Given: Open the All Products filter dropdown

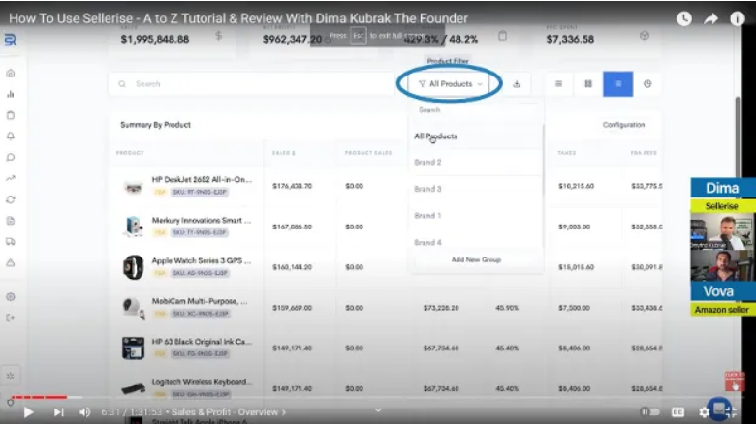Looking at the screenshot, I should (x=451, y=84).
